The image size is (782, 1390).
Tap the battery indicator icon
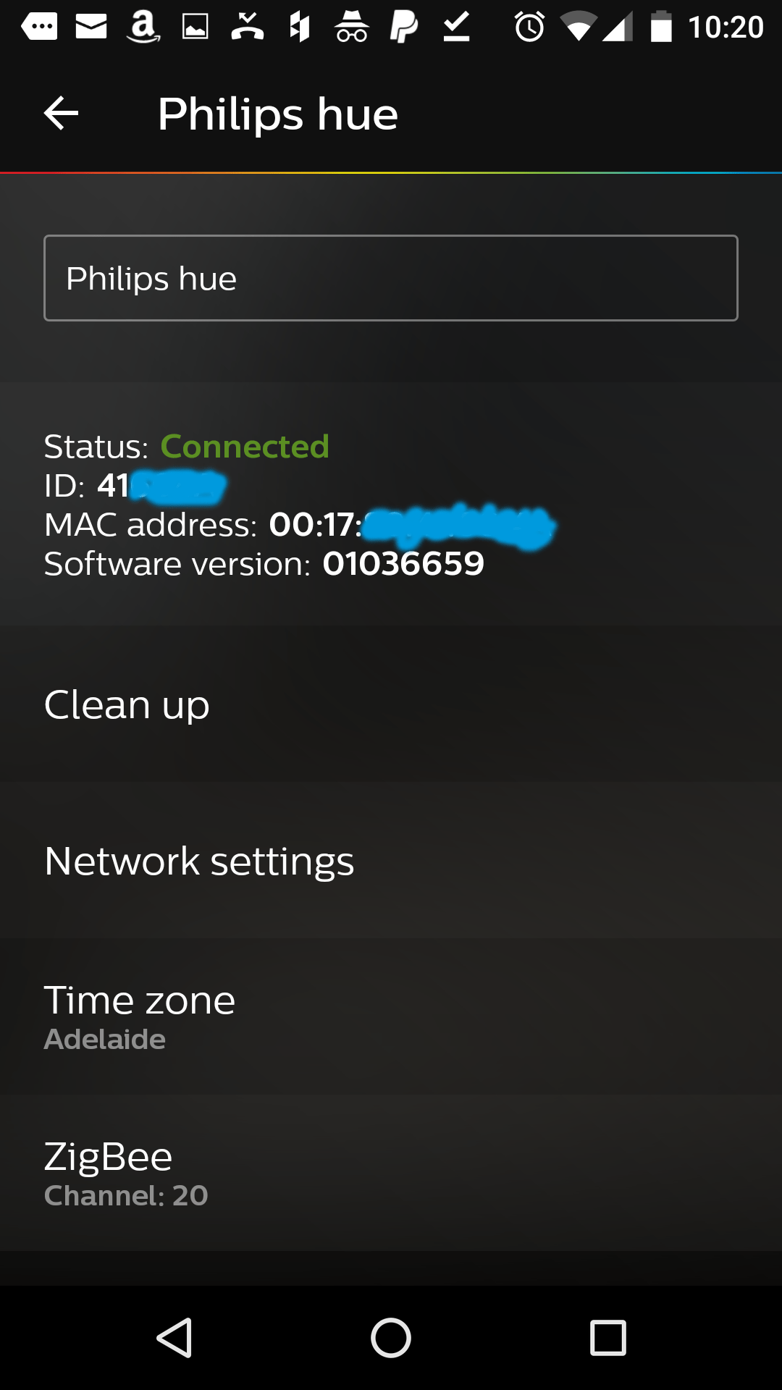[x=661, y=27]
